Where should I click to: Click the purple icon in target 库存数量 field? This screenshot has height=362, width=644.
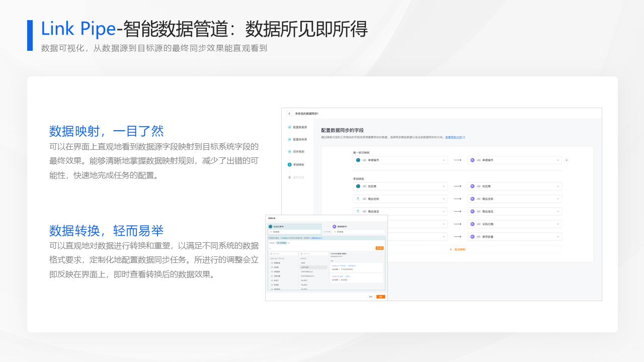tap(472, 236)
